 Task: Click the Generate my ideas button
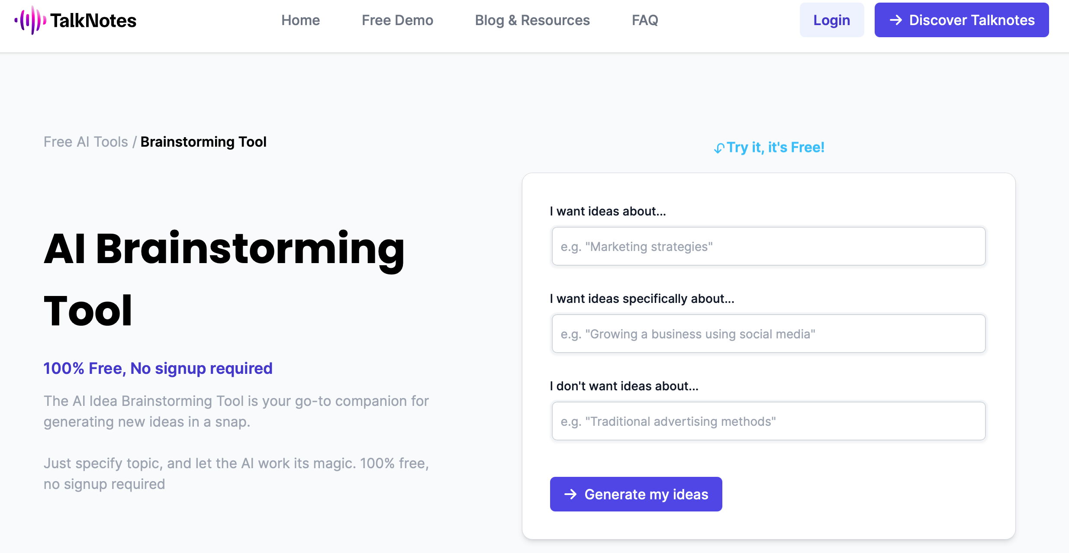tap(635, 494)
